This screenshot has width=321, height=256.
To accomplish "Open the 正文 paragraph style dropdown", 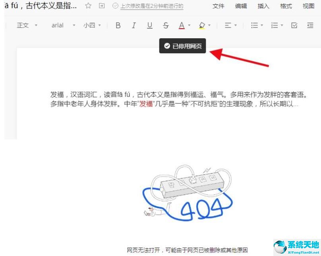I will point(26,25).
